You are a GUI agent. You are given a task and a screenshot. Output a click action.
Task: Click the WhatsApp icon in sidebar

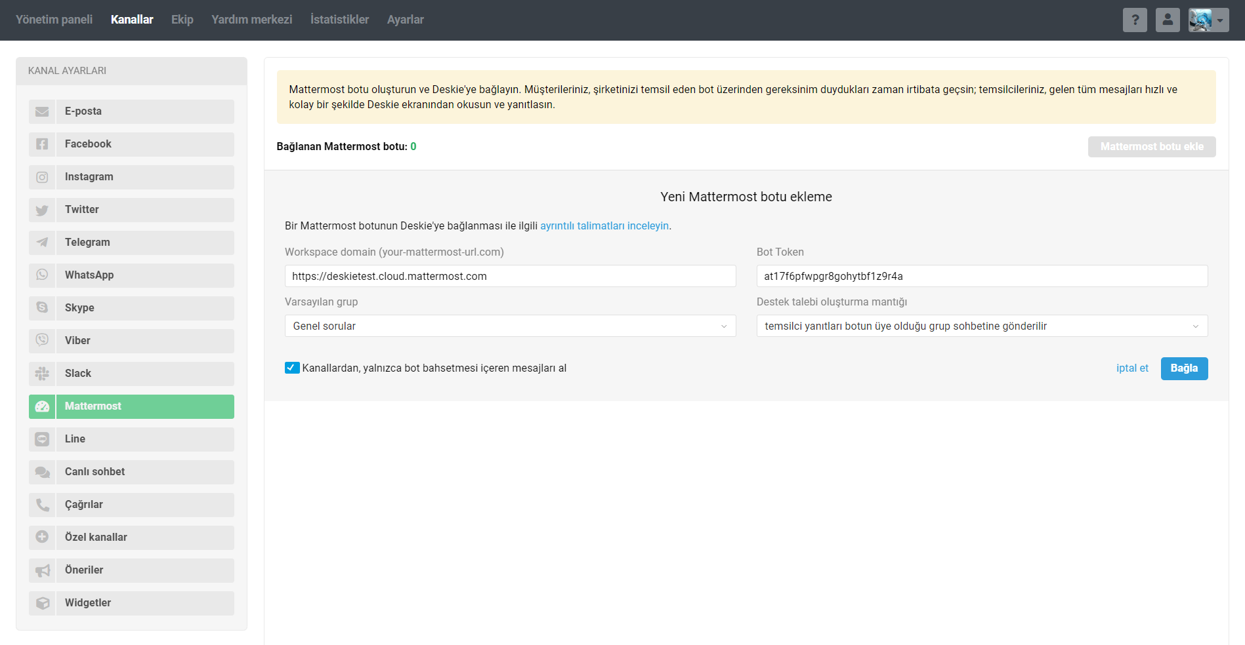point(42,275)
